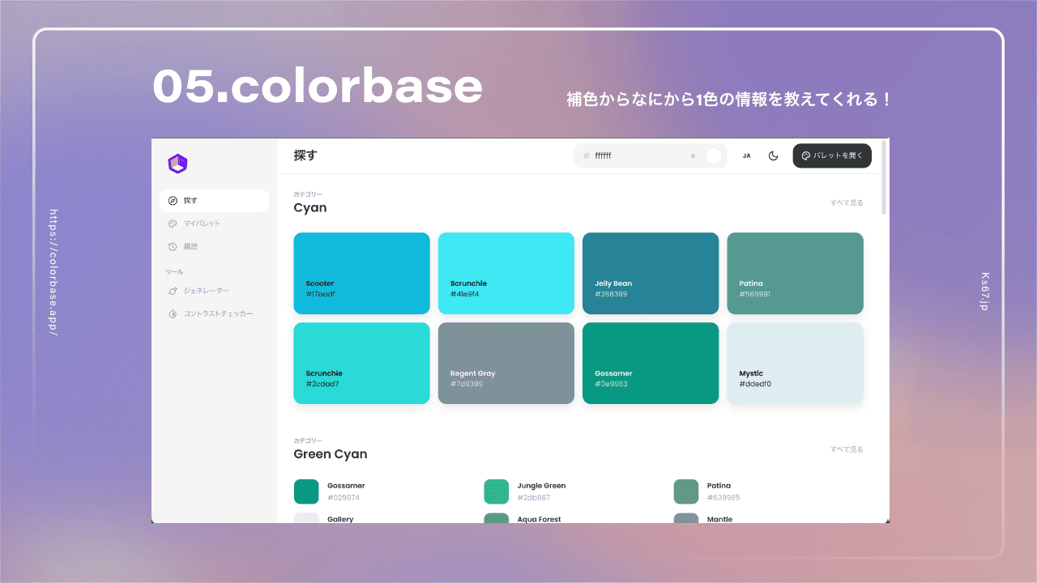Select the Mystic #ddedf0 color card
1037x583 pixels.
795,364
